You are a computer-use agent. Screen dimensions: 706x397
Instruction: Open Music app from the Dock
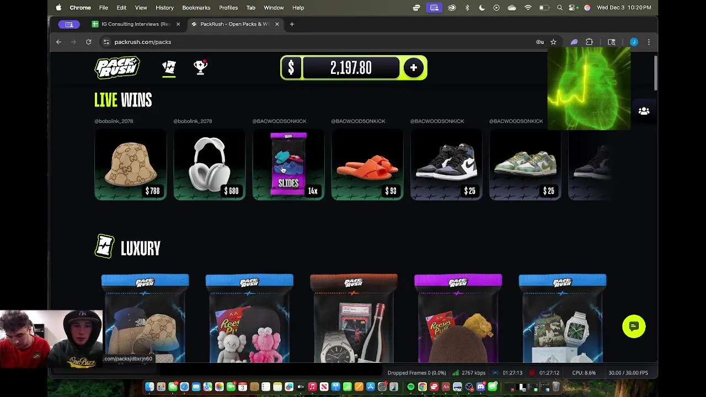click(x=312, y=387)
